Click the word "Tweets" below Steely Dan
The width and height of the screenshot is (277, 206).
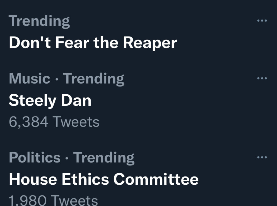click(x=76, y=122)
